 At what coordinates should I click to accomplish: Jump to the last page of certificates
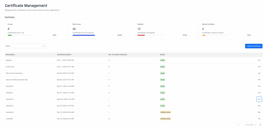pos(260,125)
